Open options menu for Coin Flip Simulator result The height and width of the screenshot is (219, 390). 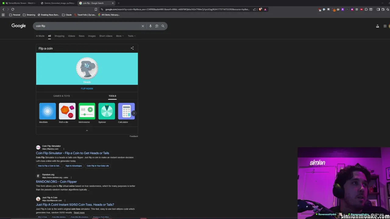[x=64, y=149]
